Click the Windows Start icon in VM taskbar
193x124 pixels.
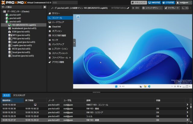click(116, 86)
